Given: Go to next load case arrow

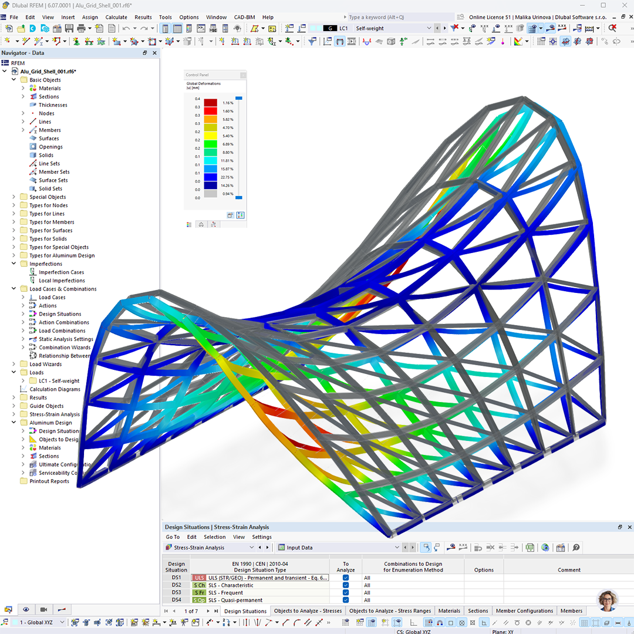Looking at the screenshot, I should (x=444, y=28).
